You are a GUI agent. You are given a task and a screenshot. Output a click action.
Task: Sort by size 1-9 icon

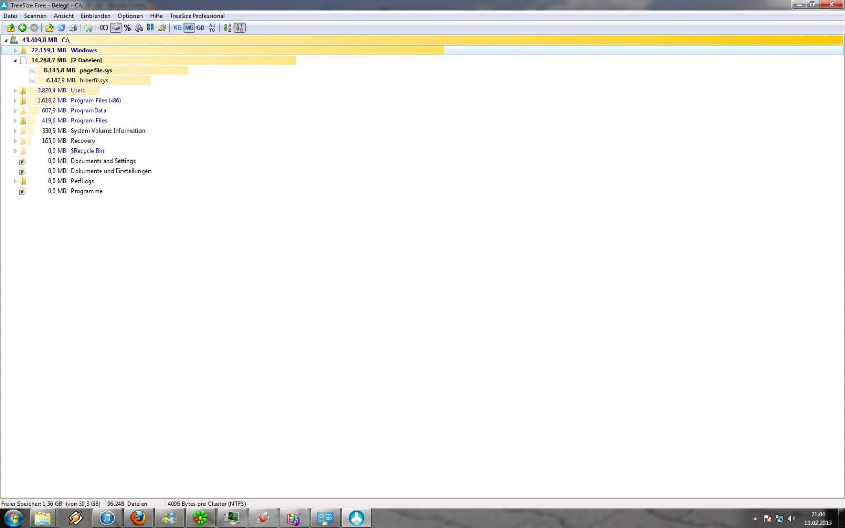pyautogui.click(x=239, y=28)
